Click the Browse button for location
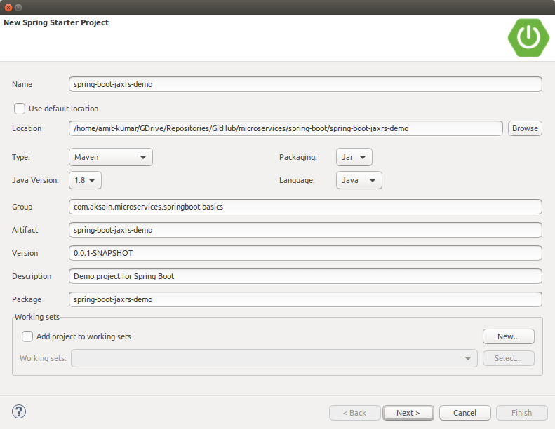 [525, 128]
